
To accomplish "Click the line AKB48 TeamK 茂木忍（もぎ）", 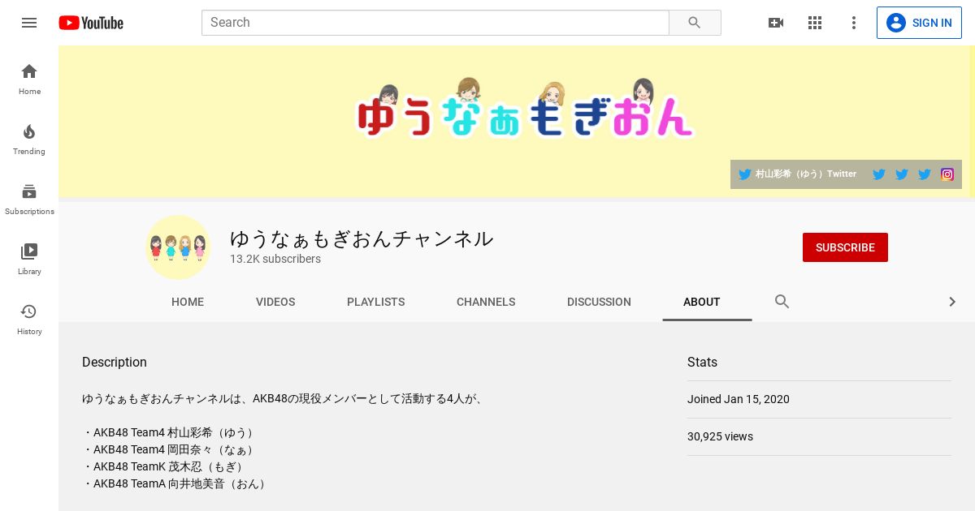I will click(164, 466).
